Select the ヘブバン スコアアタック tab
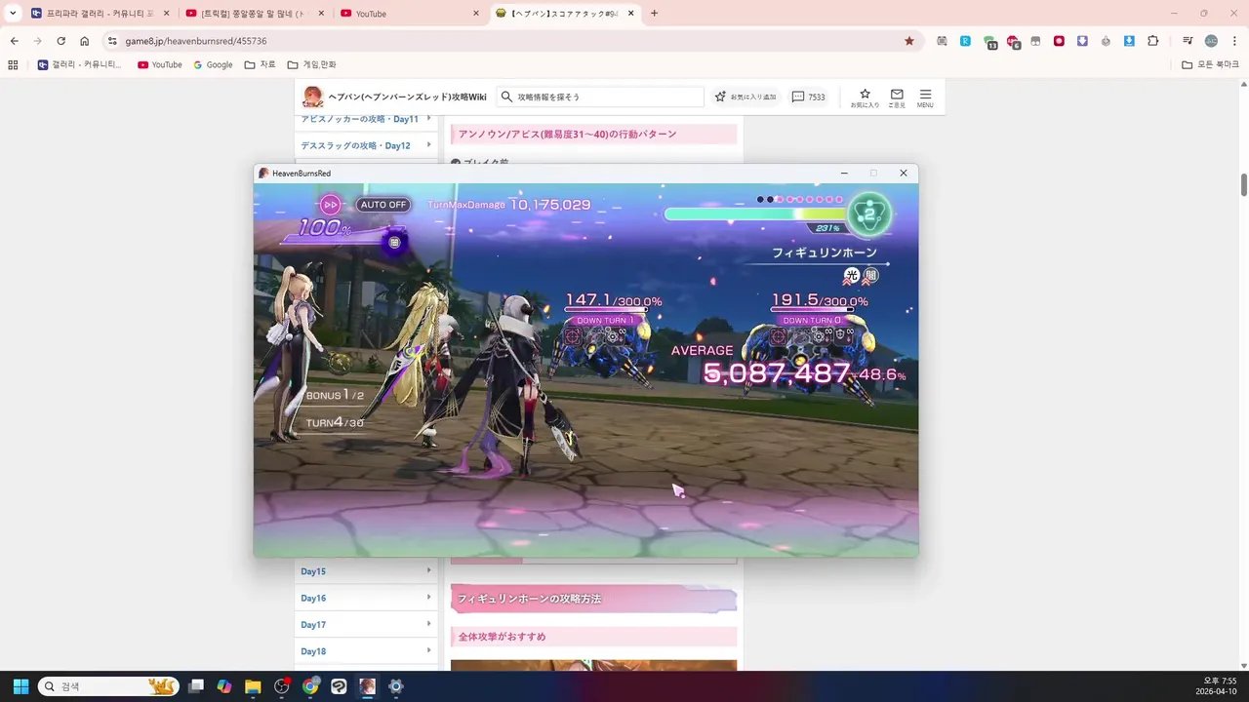 (565, 14)
